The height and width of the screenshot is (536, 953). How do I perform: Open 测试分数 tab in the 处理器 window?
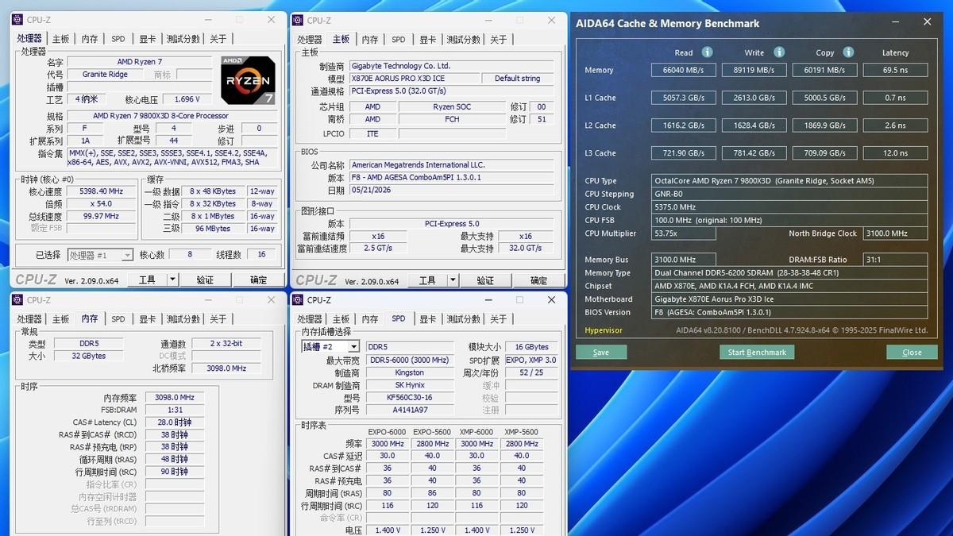183,38
